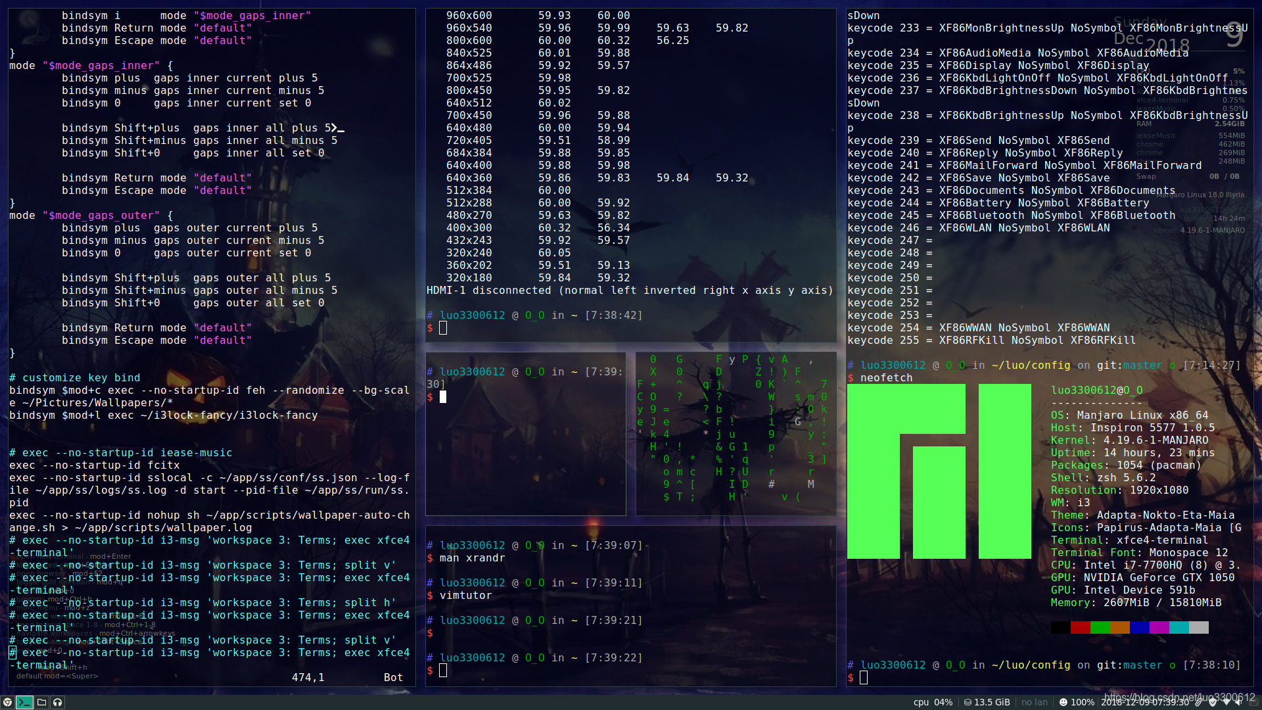Click 'Memory: 2607MiB / 15810MiB' line

[1136, 603]
